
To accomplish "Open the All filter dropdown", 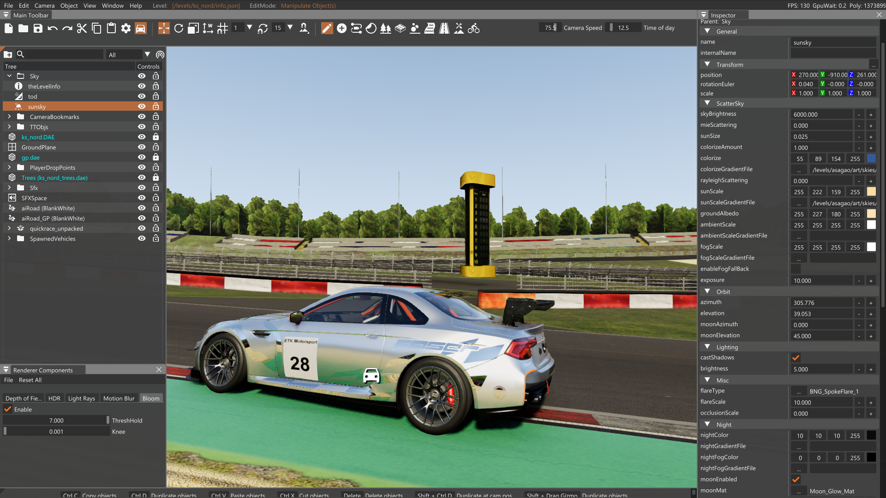I will tap(147, 54).
